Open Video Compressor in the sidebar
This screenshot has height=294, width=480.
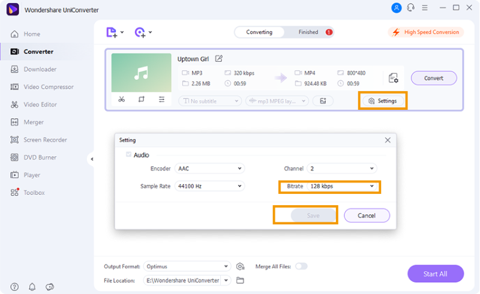(x=48, y=87)
